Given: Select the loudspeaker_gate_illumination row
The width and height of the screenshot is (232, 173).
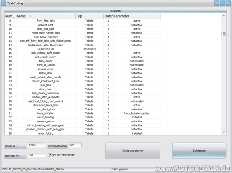Looking at the screenshot, I should click(83, 45).
